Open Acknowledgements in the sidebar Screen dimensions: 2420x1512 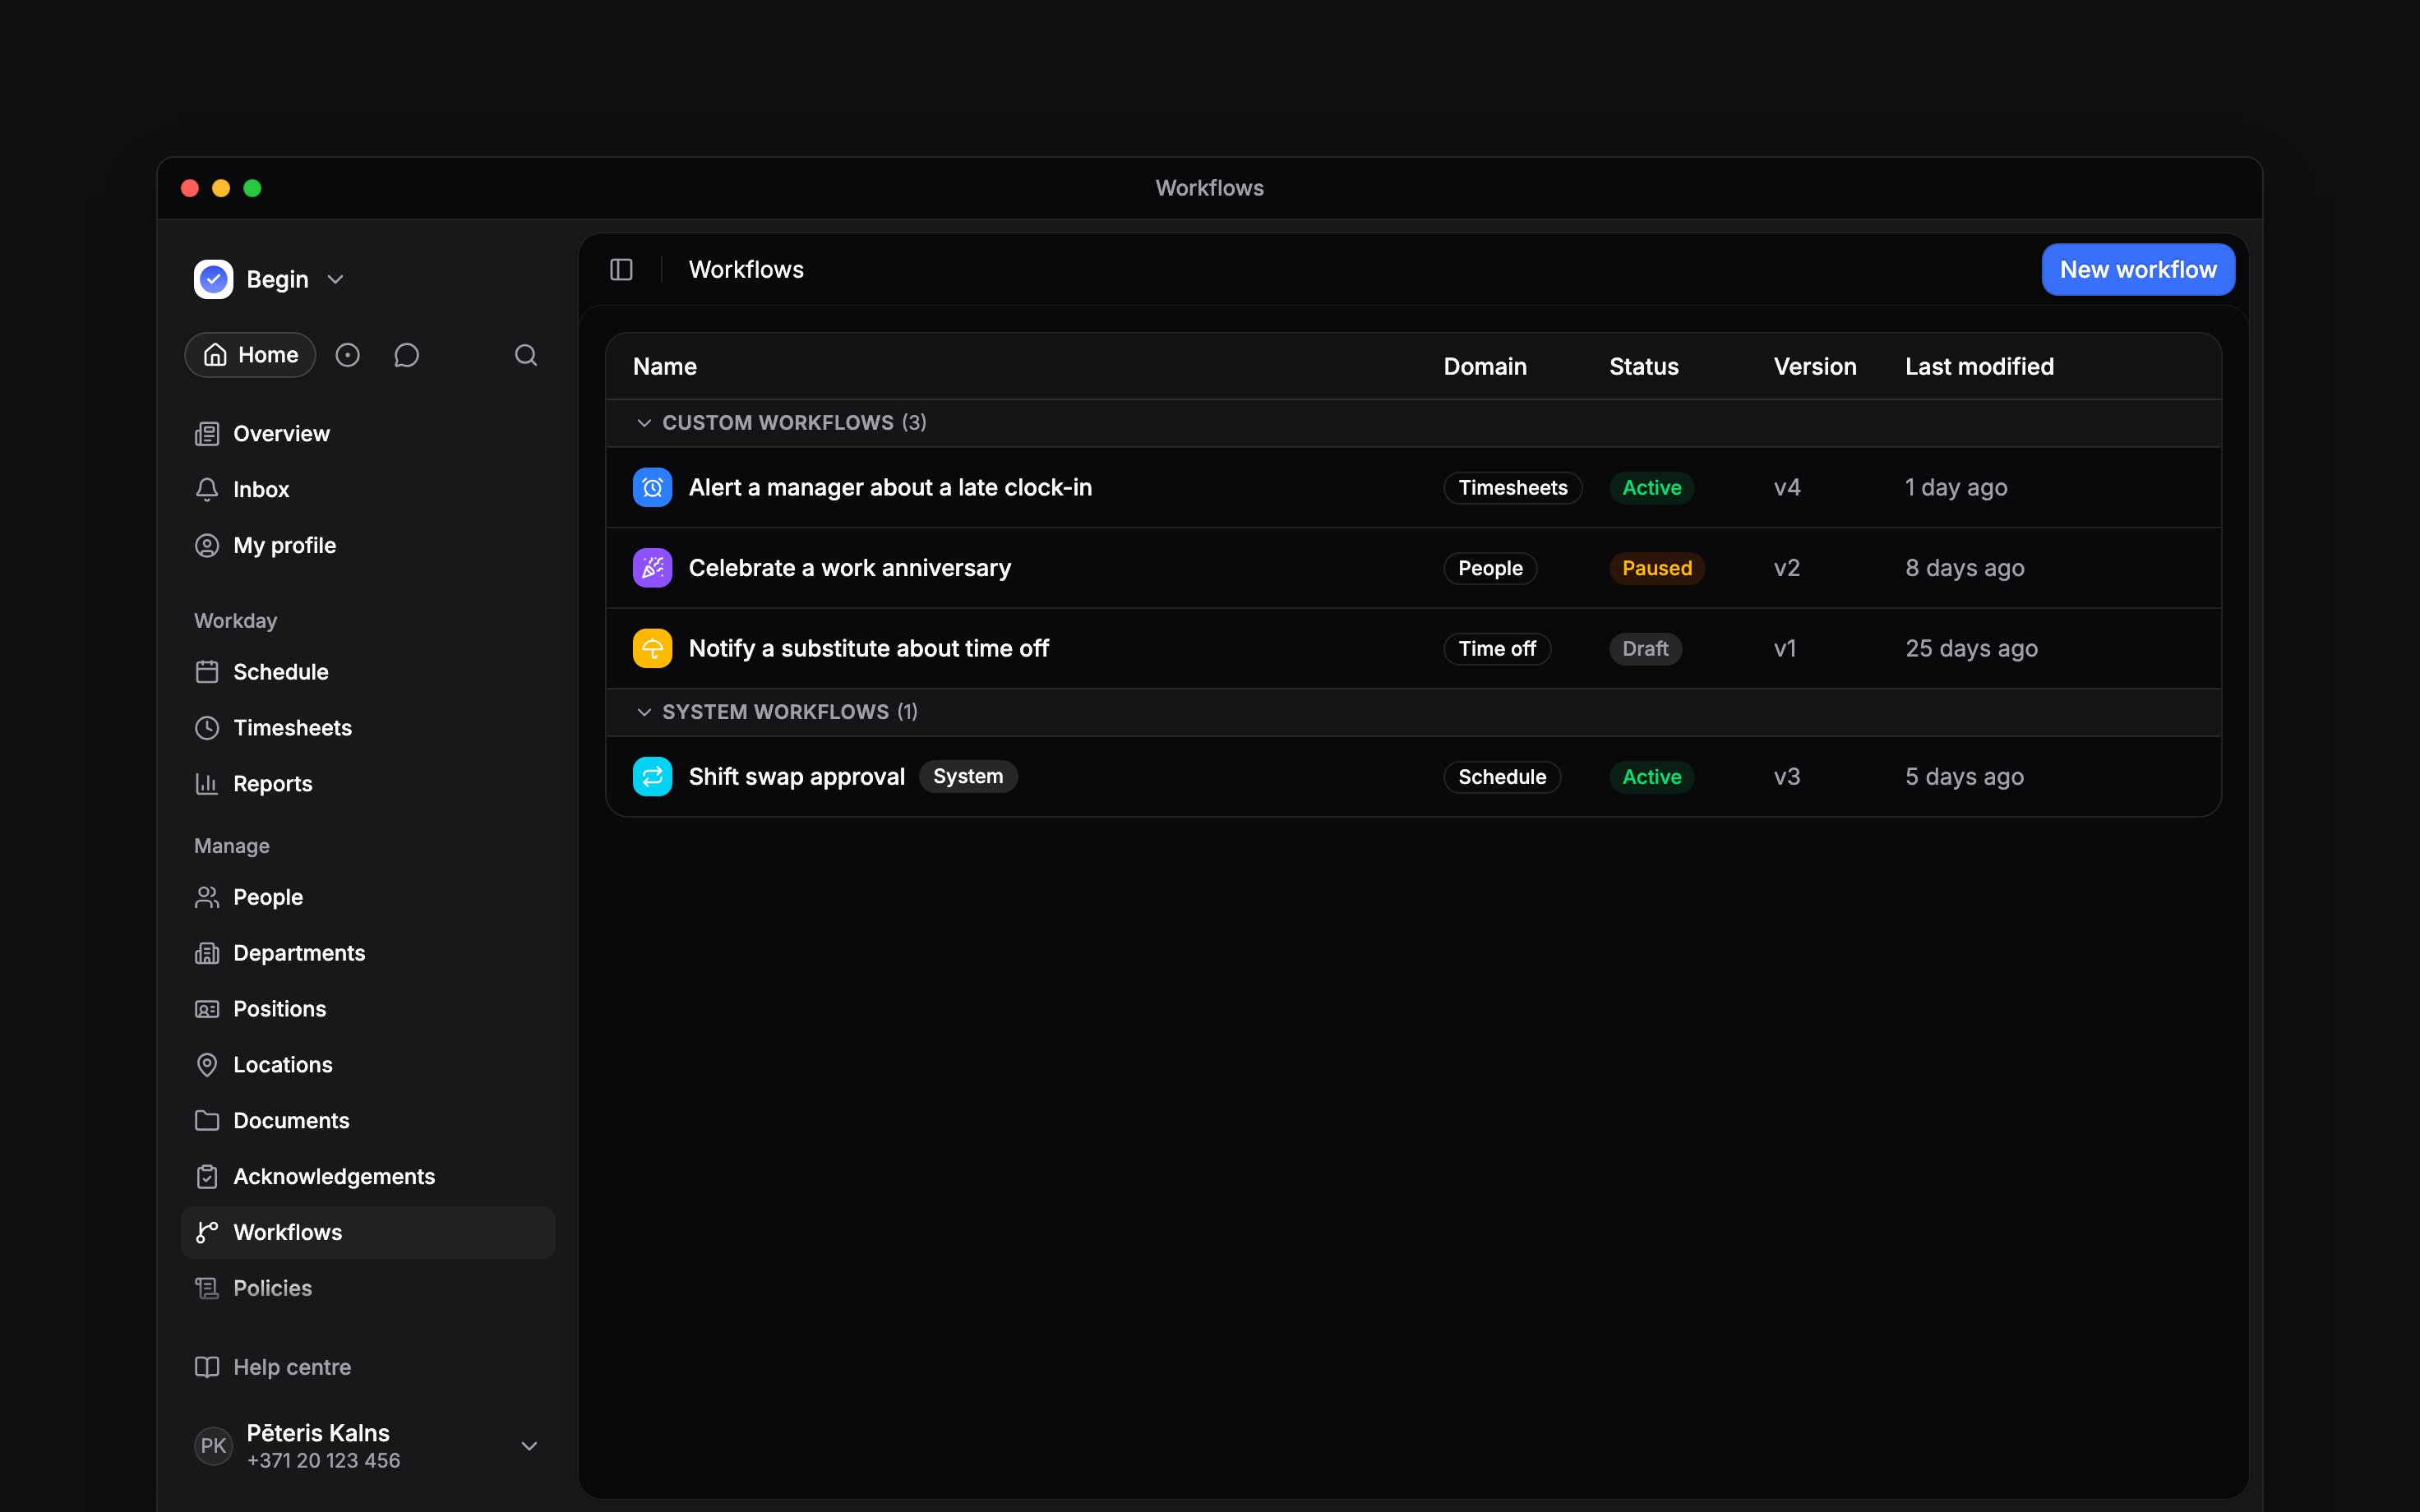tap(368, 1177)
